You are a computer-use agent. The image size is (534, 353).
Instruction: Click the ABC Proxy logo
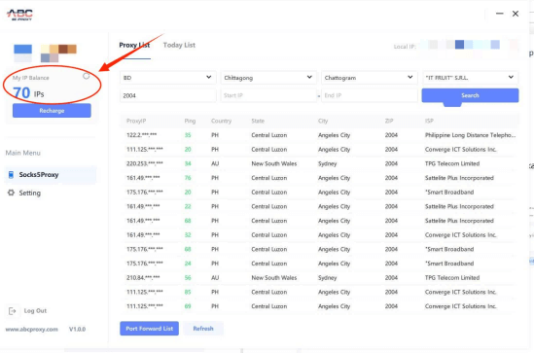pos(19,15)
